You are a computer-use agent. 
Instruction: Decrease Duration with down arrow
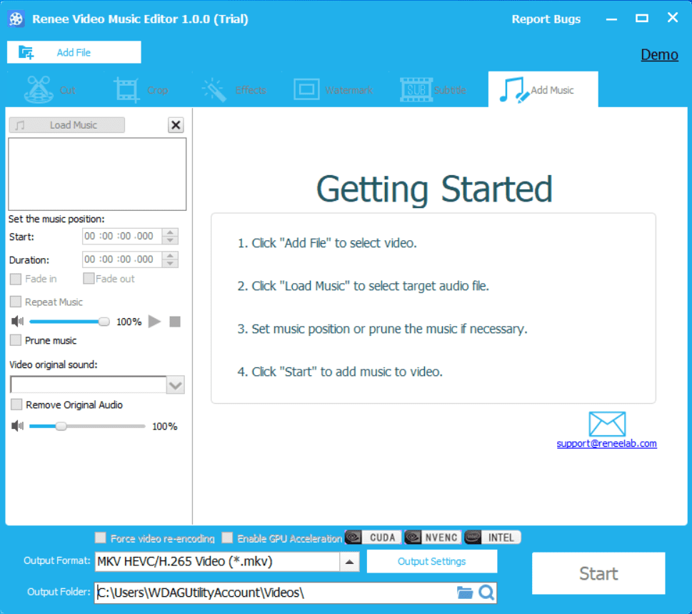(x=170, y=264)
